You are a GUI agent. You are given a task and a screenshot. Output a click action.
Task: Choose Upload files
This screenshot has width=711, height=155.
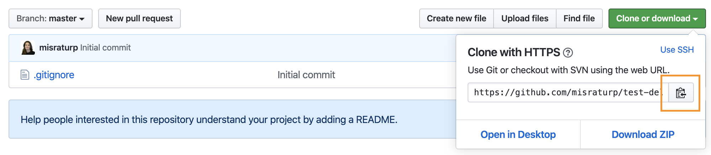525,18
